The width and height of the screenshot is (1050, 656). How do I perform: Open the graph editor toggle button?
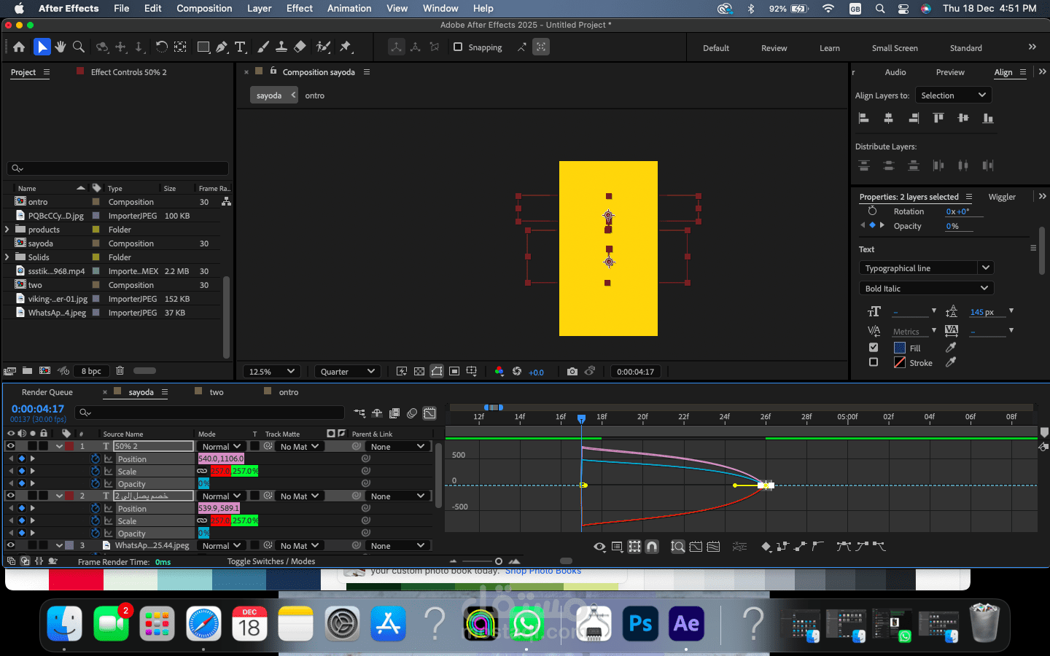tap(430, 413)
